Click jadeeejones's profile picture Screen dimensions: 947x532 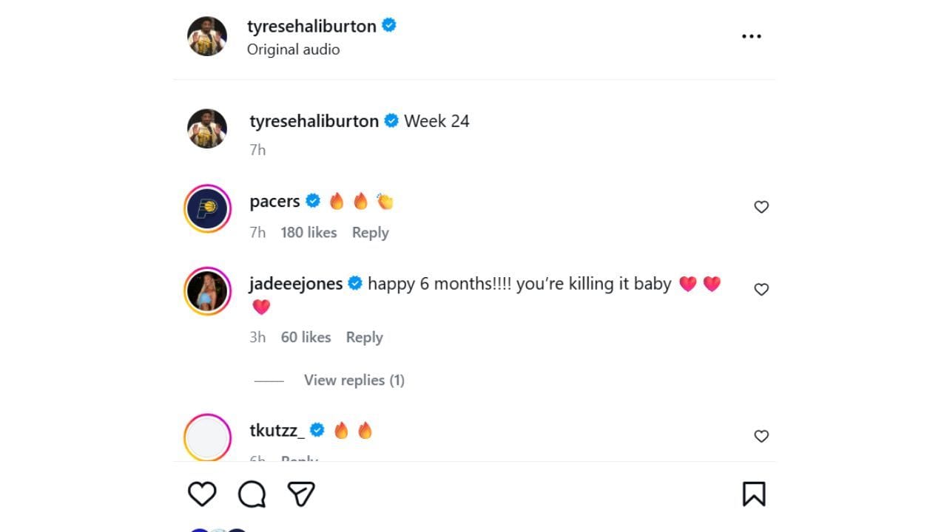tap(208, 290)
